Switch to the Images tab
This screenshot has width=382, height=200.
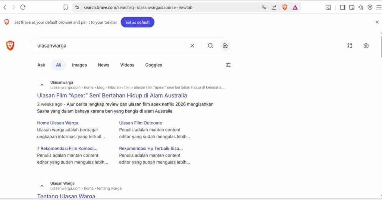pos(79,65)
